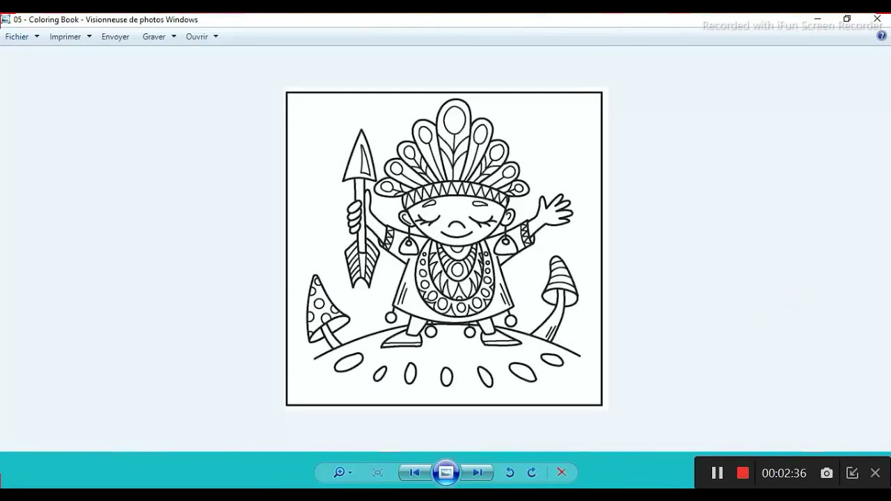Click the coloring book image
Viewport: 891px width, 501px height.
point(444,248)
